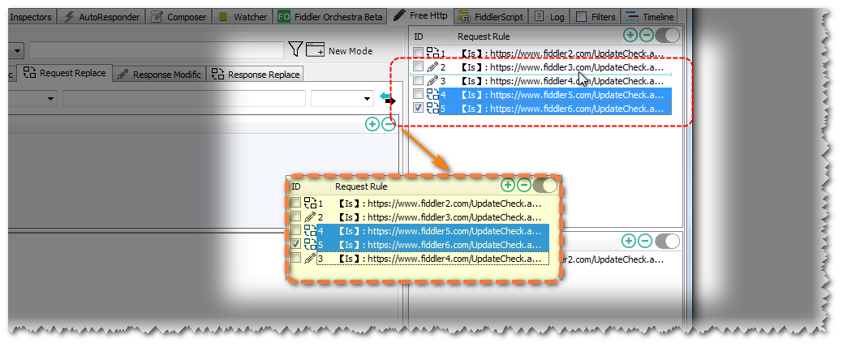Open the Fiddler Orchestra Beta tab

tap(330, 17)
